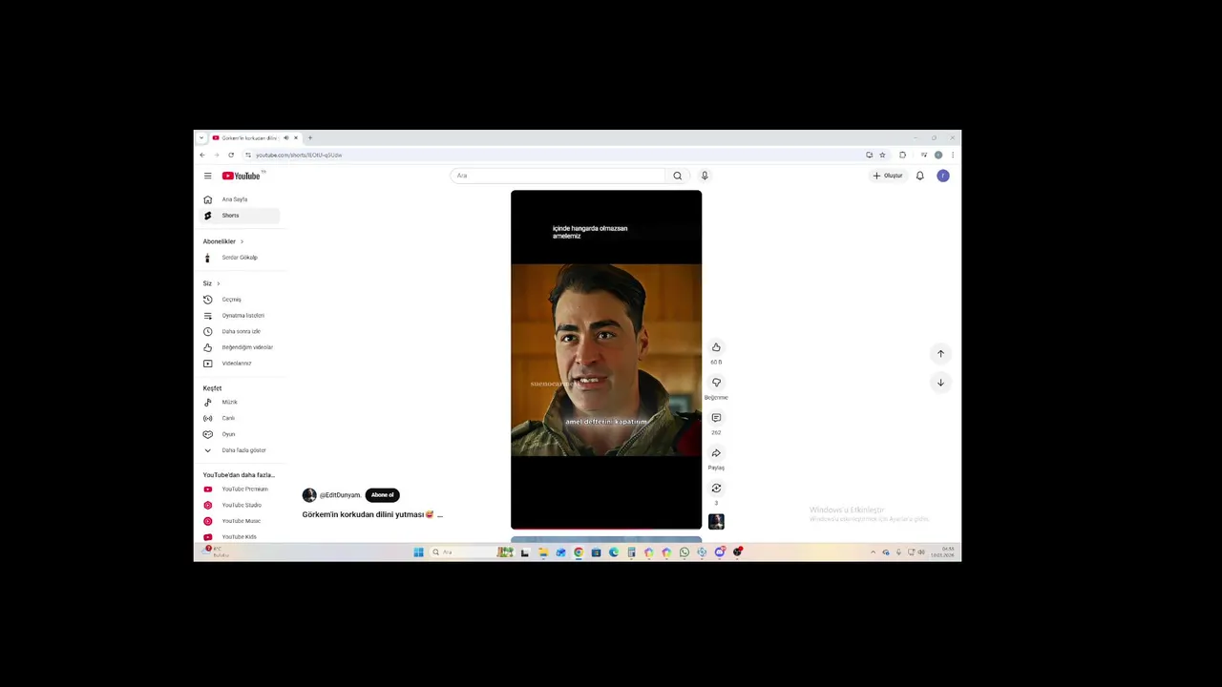1222x687 pixels.
Task: Open Serdar Gökalp subscription channel
Action: point(240,258)
